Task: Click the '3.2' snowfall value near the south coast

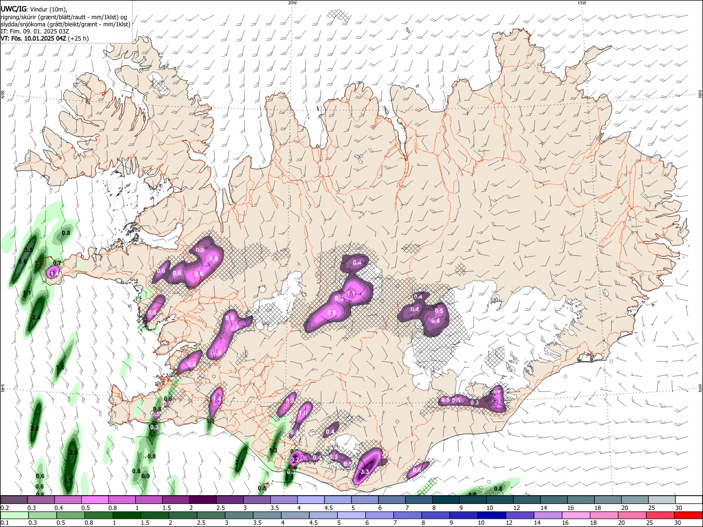Action: (x=294, y=459)
